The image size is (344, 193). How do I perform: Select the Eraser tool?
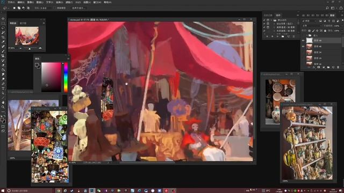(3, 65)
